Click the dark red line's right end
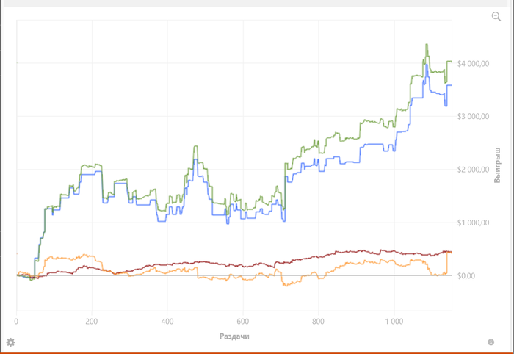The image size is (514, 354). 451,252
